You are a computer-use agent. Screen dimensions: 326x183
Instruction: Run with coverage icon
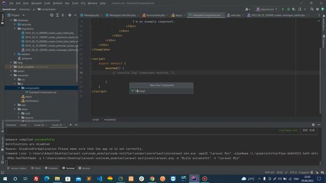coord(294,9)
